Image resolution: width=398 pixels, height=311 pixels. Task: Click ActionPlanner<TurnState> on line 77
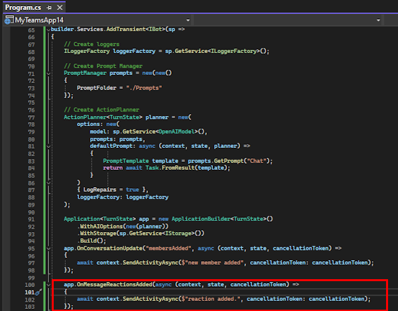[x=103, y=117]
